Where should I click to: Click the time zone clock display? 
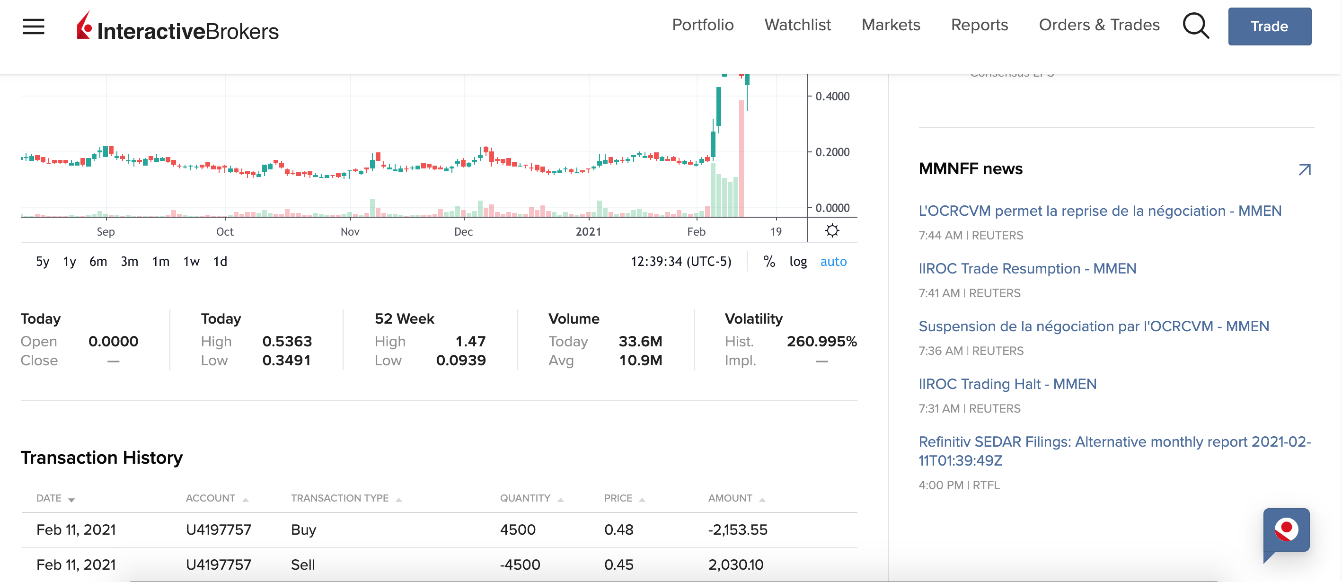(x=681, y=262)
